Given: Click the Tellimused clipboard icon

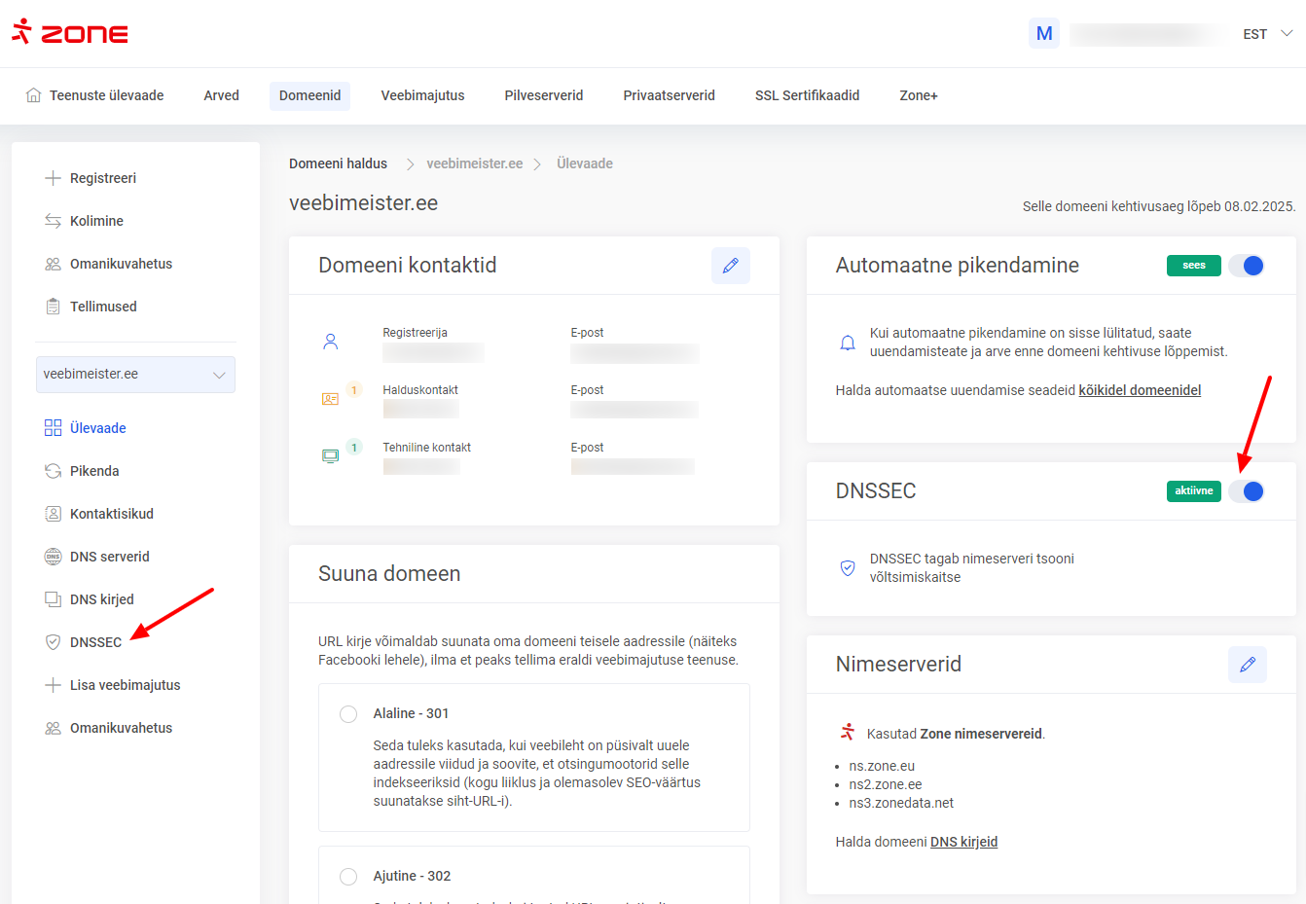Looking at the screenshot, I should [x=54, y=307].
